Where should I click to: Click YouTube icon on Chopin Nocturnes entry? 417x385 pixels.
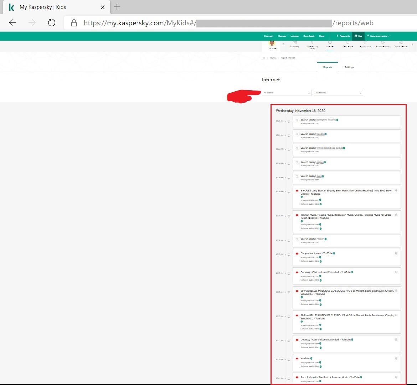(x=297, y=253)
